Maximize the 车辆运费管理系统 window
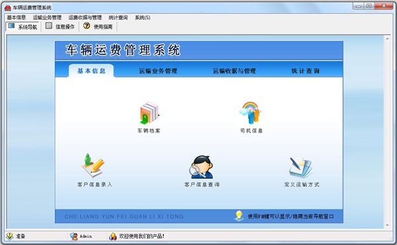The image size is (397, 245). coord(369,6)
